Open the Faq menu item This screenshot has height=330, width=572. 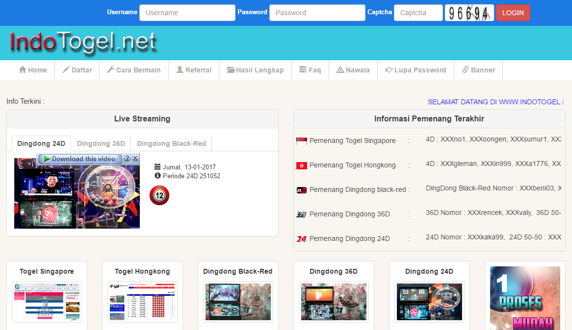tap(310, 70)
